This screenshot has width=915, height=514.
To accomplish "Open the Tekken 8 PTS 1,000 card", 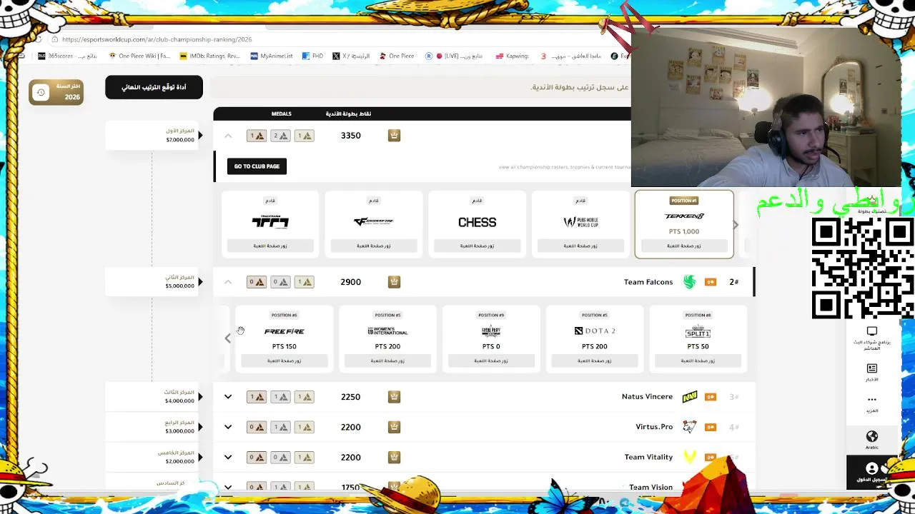I will coord(684,224).
